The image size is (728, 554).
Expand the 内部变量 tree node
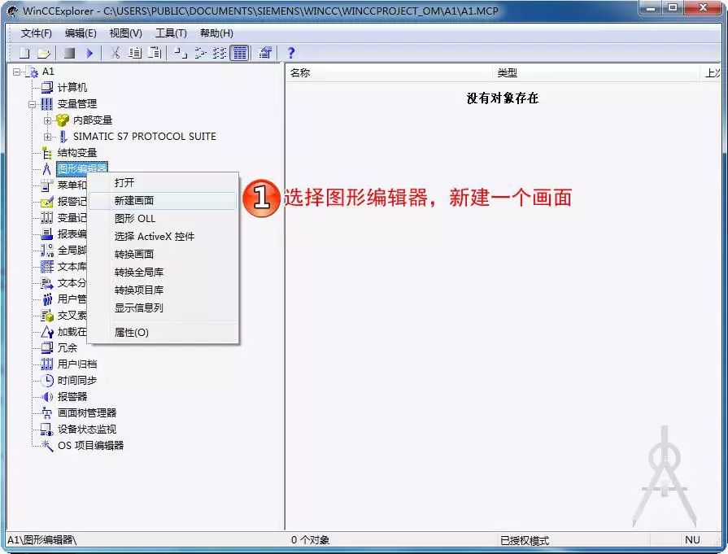(x=47, y=120)
